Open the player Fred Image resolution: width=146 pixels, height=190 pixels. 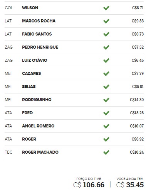(27, 113)
